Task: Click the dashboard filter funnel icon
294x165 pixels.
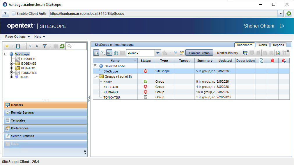Action: (x=176, y=53)
